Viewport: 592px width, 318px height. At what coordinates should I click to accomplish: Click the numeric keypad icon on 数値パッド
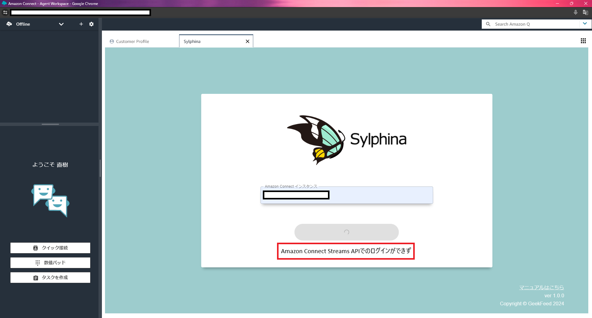click(37, 262)
